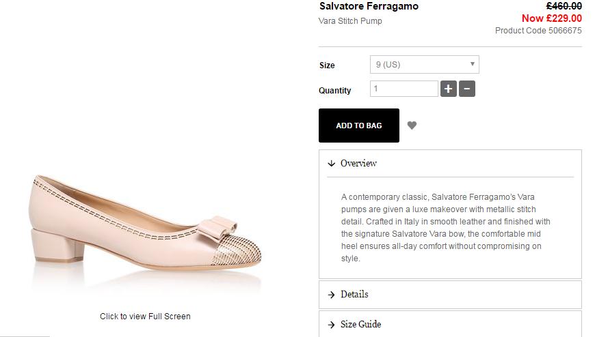This screenshot has height=337, width=608.
Task: Click the Product Code 5066675 text
Action: coord(538,31)
